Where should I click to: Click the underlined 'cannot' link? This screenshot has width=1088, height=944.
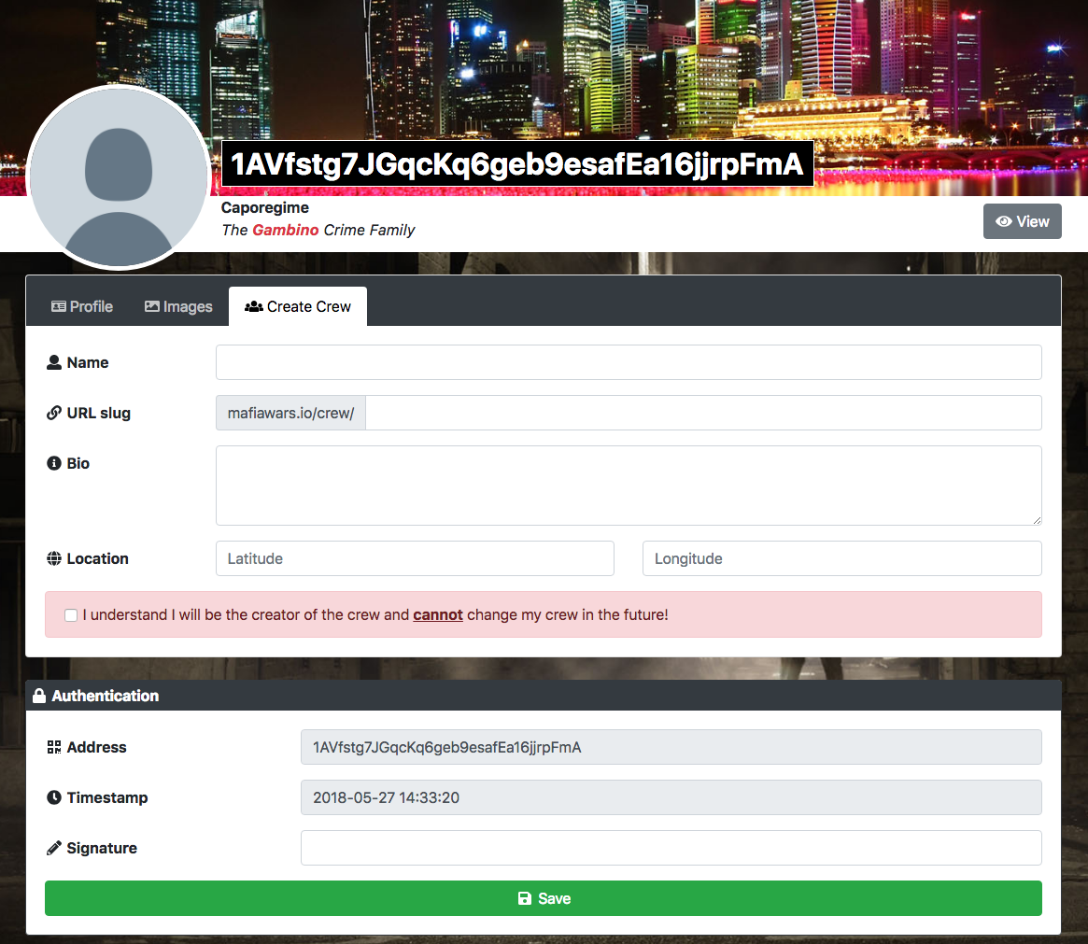(438, 614)
